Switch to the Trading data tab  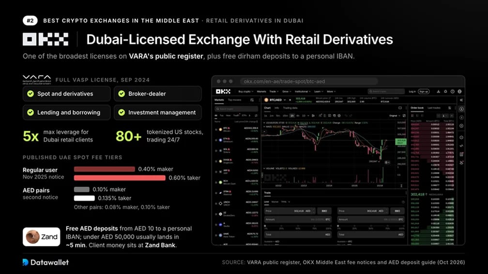tap(290, 108)
